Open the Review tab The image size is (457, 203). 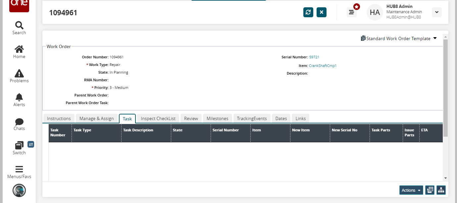click(191, 118)
